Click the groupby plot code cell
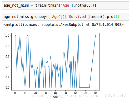 coord(66,17)
